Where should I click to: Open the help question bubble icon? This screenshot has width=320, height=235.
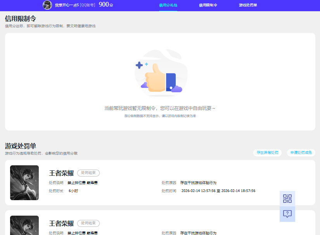[287, 214]
